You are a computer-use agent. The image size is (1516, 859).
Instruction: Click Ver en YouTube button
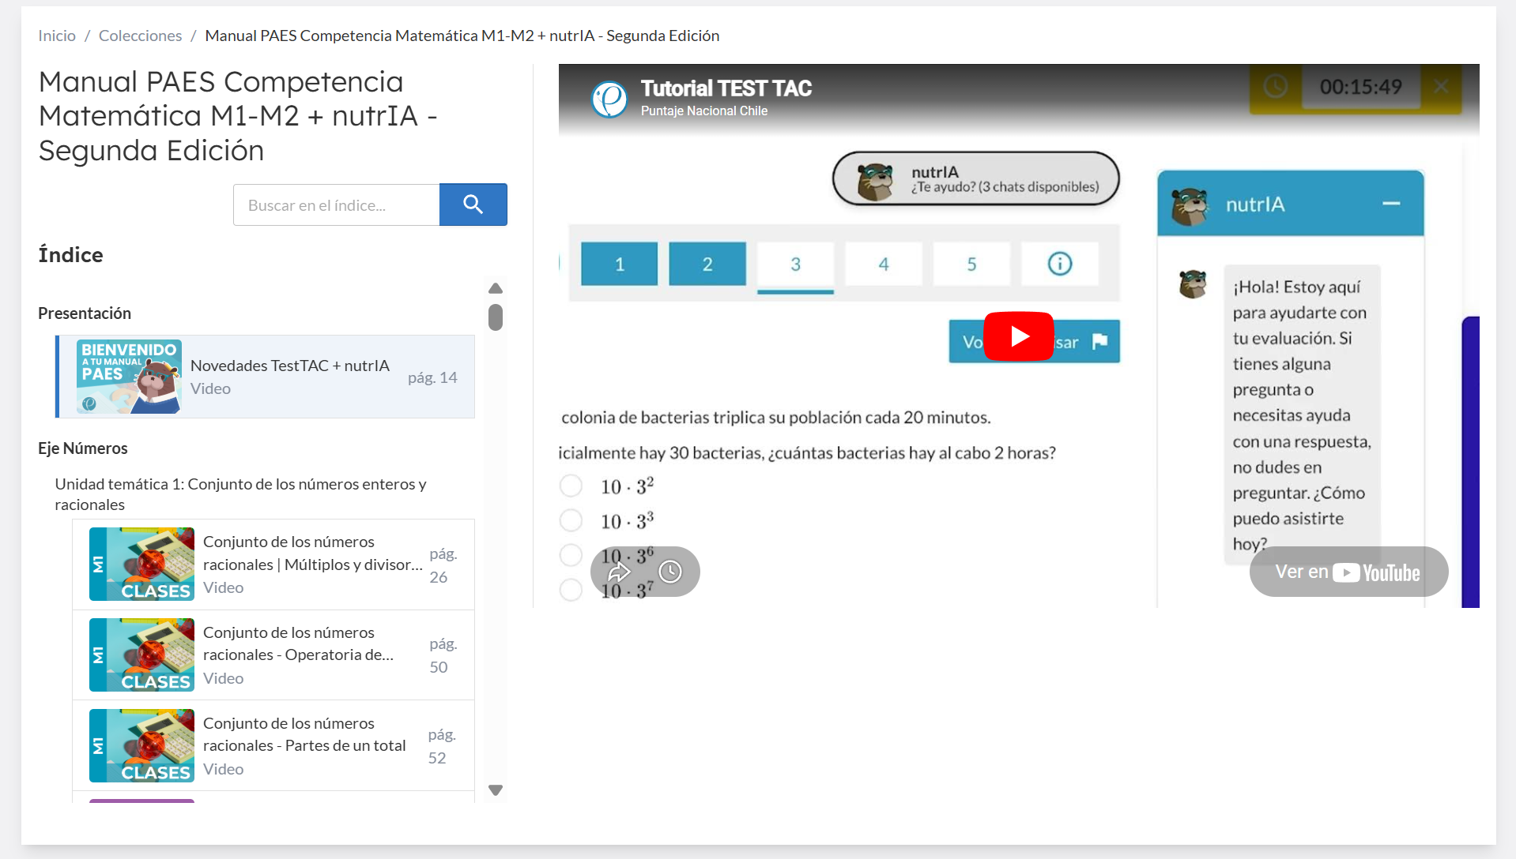click(1348, 572)
